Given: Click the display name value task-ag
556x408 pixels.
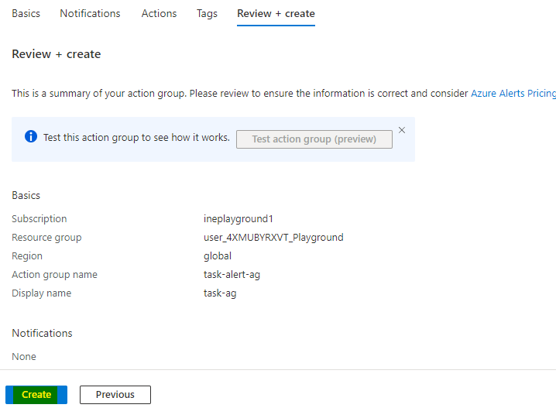Looking at the screenshot, I should tap(220, 293).
